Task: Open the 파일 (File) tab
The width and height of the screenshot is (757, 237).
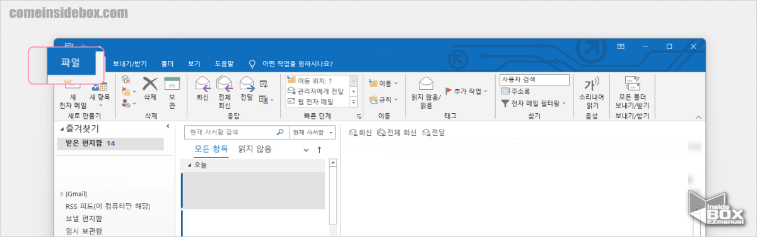Action: point(71,62)
